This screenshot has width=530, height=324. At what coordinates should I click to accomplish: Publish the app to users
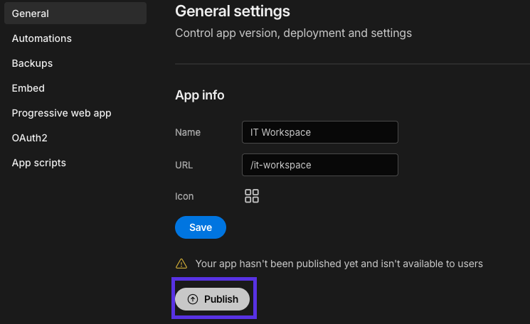pos(212,299)
